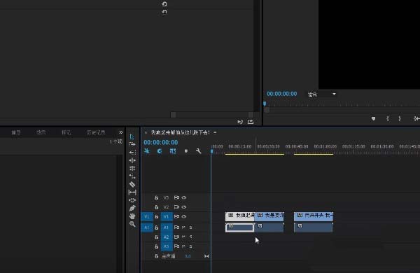This screenshot has height=273, width=420.
Task: Mute audio track A2
Action: 183,237
